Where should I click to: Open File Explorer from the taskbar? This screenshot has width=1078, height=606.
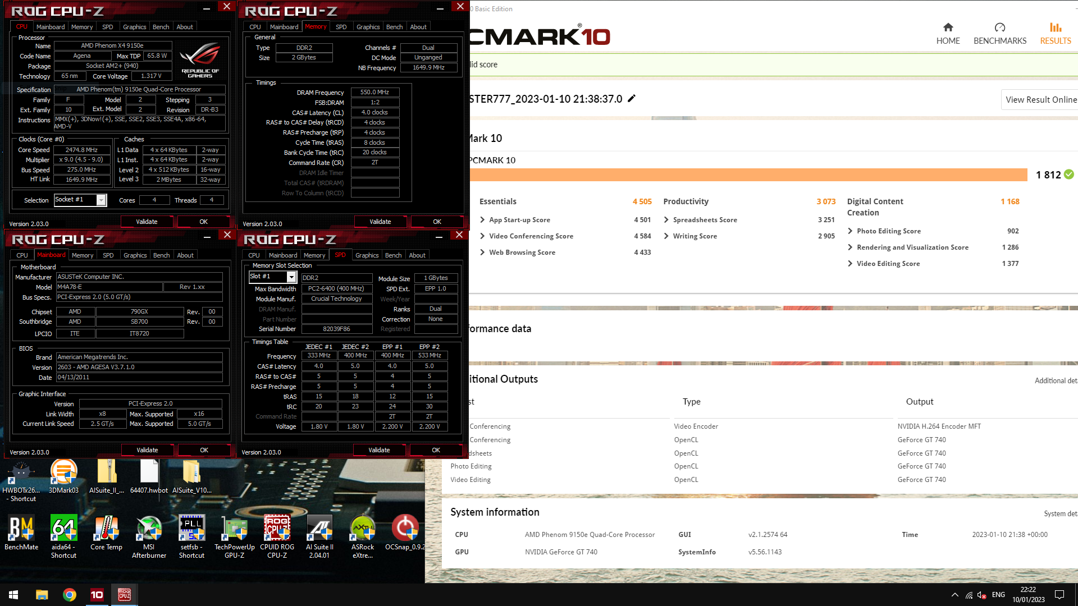coord(42,595)
